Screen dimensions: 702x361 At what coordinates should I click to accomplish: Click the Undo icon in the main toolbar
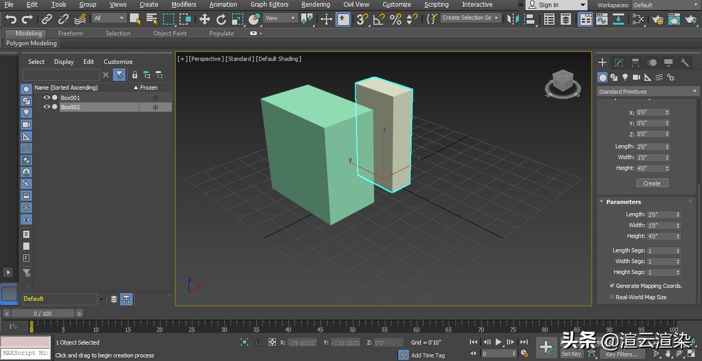[10, 19]
